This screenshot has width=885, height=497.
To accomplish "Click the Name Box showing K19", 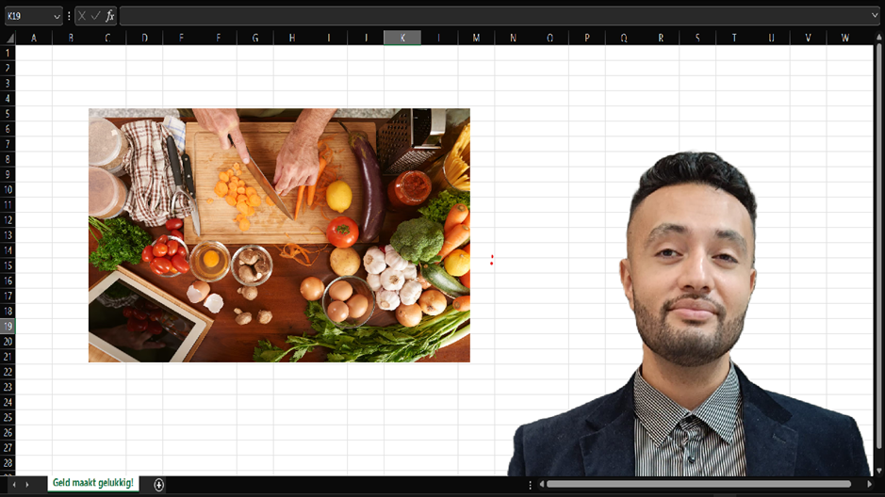I will (x=26, y=16).
